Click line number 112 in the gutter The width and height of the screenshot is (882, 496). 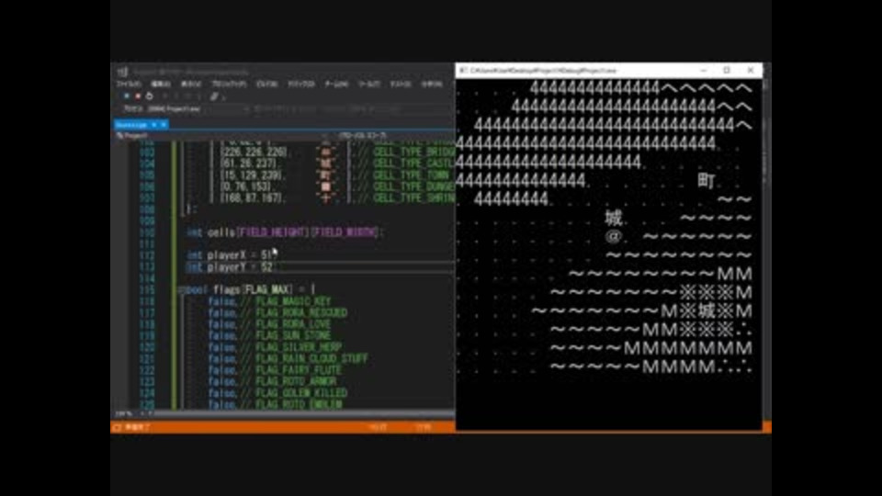click(x=147, y=255)
